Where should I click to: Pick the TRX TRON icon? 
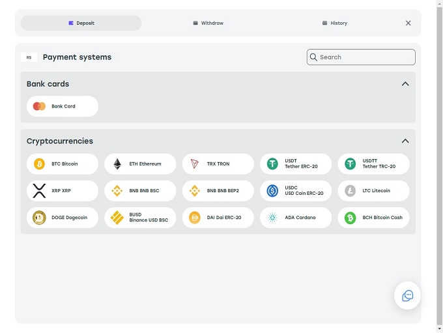click(x=194, y=164)
